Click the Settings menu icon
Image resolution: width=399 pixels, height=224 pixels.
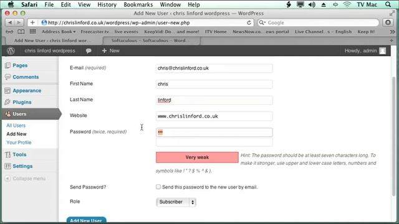[7, 166]
